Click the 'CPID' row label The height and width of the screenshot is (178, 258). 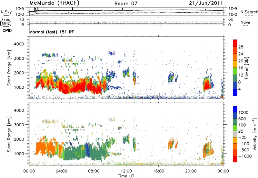click(x=7, y=31)
